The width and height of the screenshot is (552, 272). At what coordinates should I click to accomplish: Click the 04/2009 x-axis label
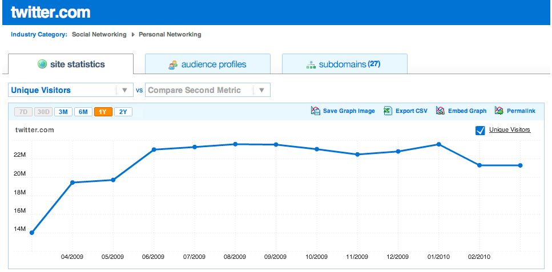tap(72, 257)
